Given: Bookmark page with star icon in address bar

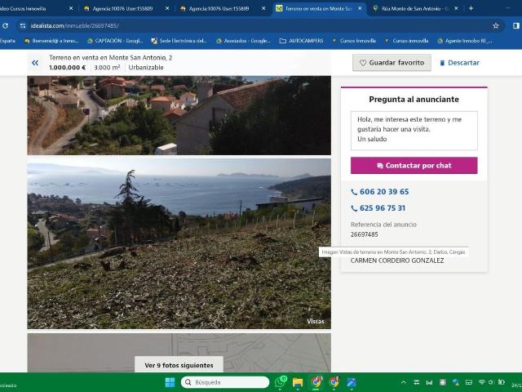Looking at the screenshot, I should (496, 25).
